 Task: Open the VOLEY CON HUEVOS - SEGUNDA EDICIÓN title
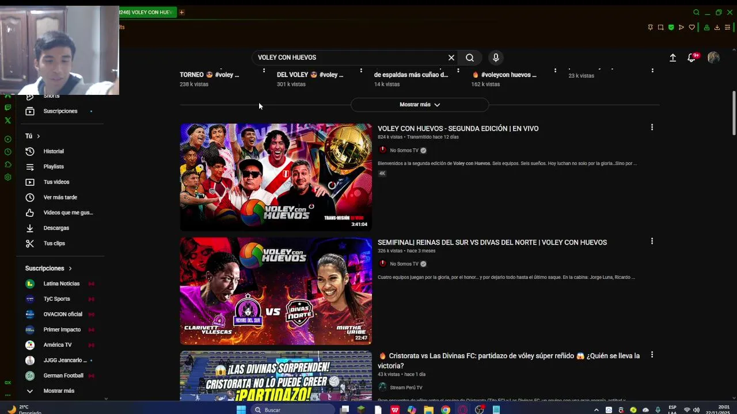pyautogui.click(x=458, y=129)
